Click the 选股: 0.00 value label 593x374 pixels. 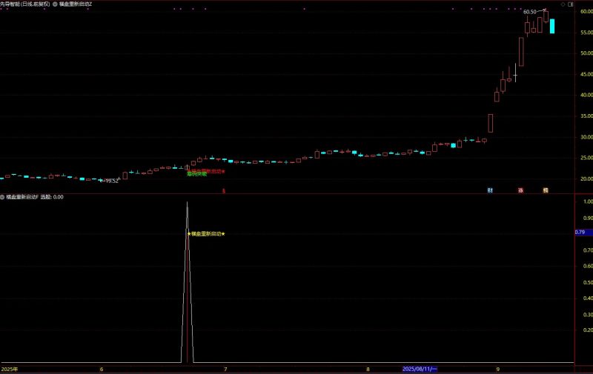click(x=51, y=197)
